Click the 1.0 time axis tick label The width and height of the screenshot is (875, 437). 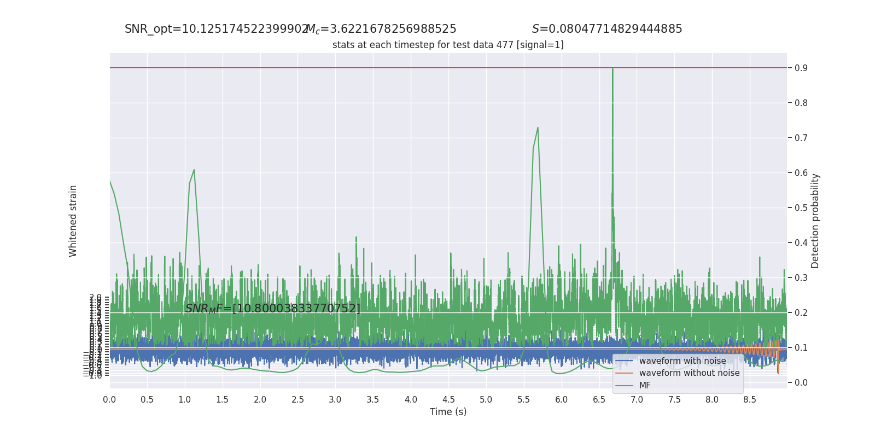coord(185,400)
